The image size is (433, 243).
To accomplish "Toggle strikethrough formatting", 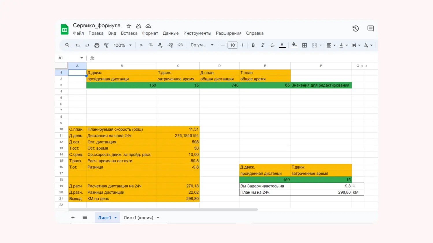I will click(x=272, y=45).
